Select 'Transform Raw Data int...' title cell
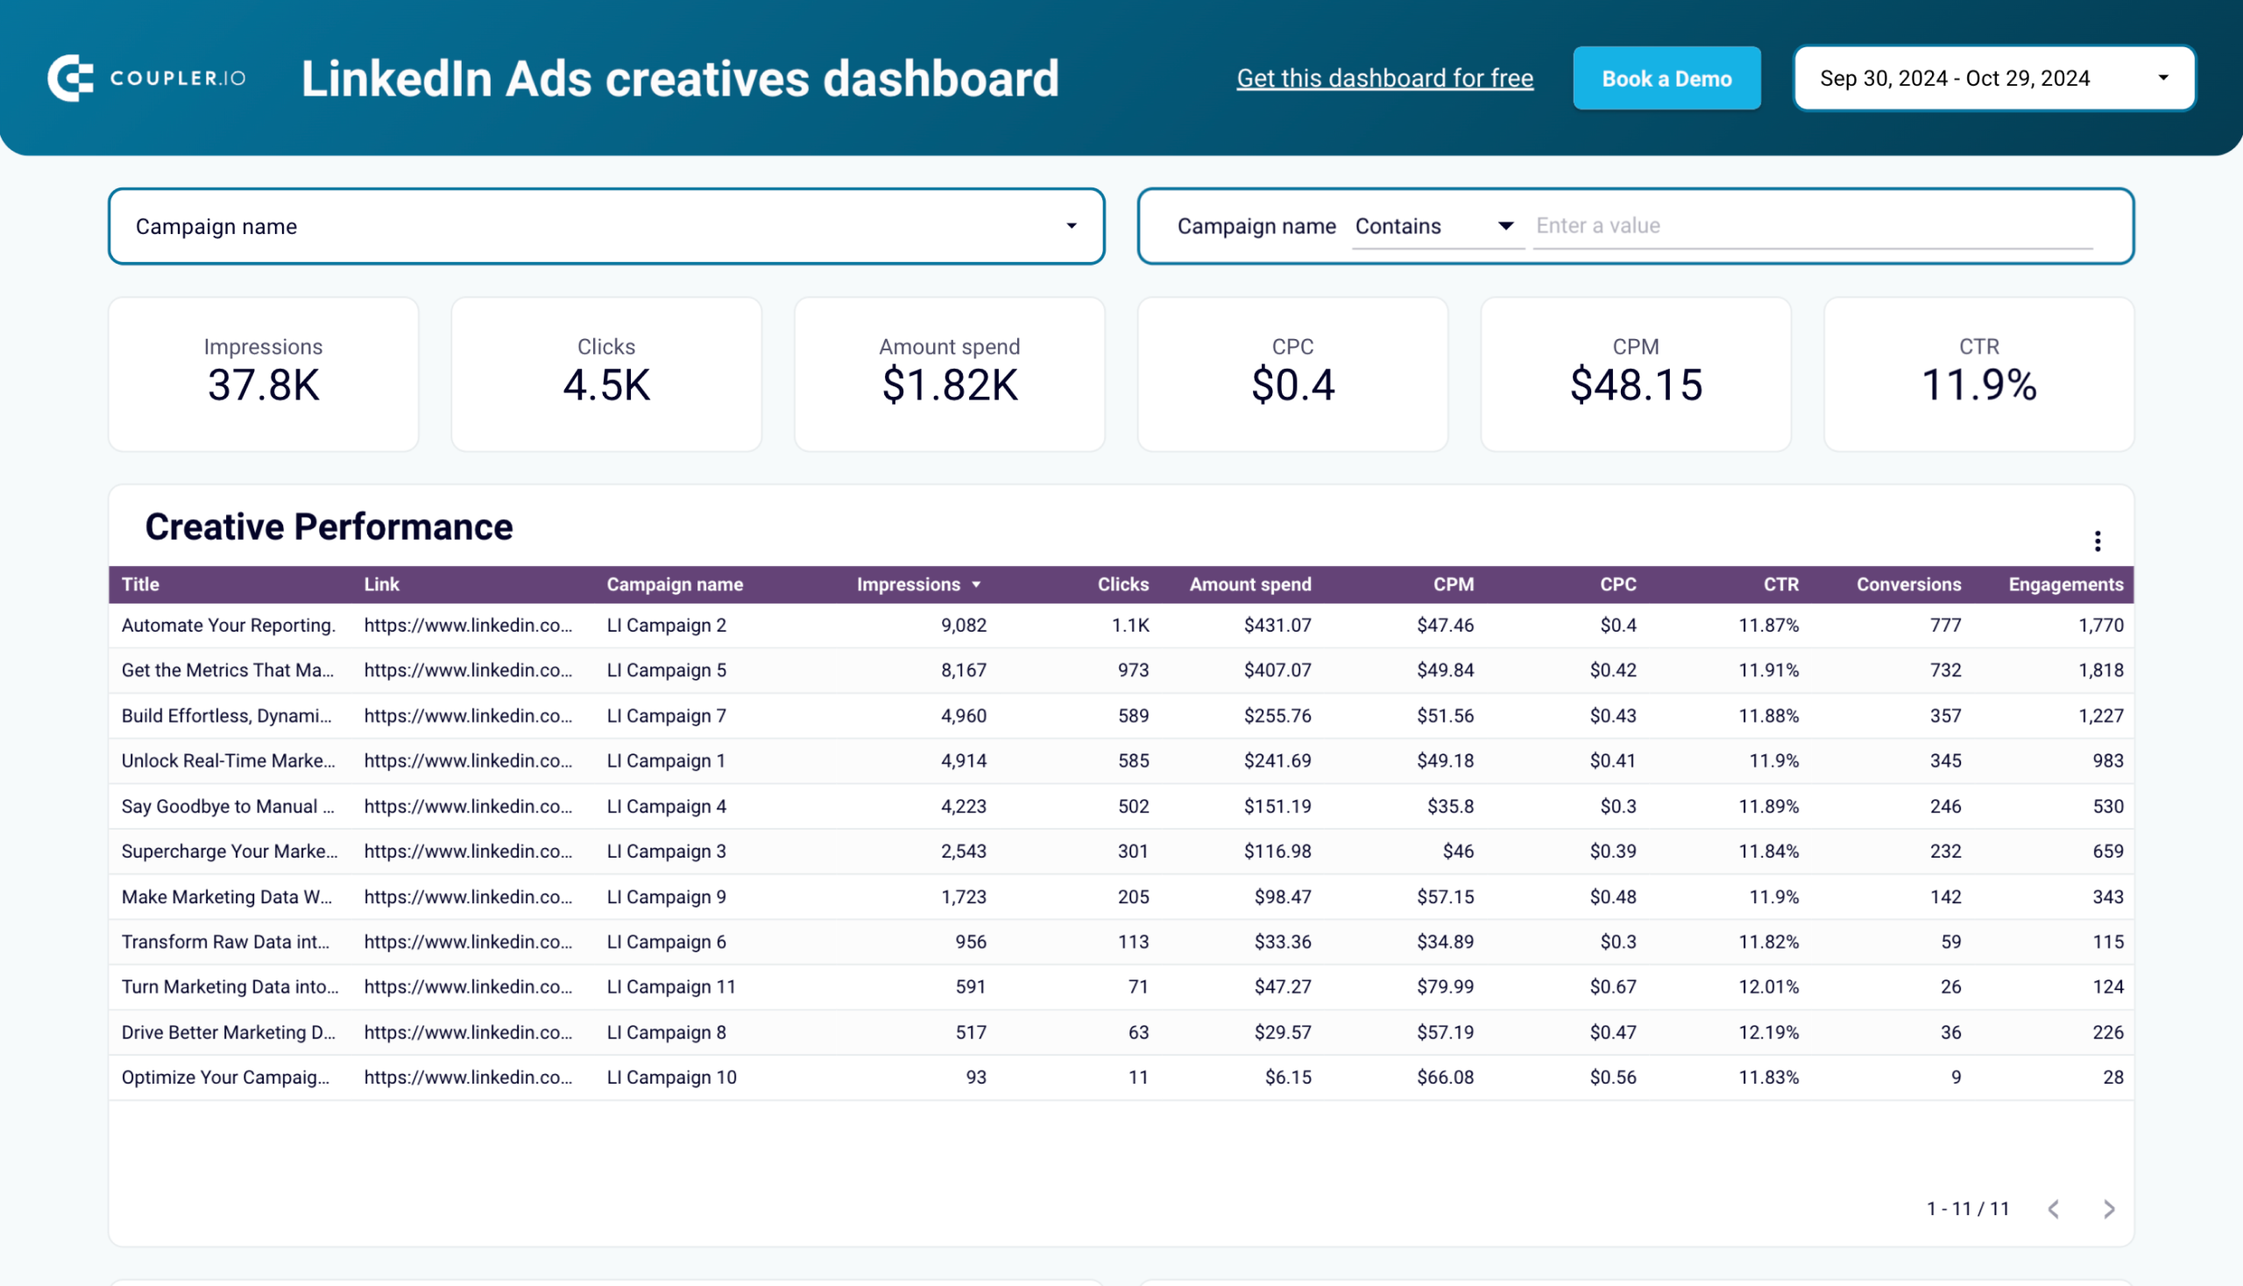This screenshot has height=1286, width=2243. [225, 942]
